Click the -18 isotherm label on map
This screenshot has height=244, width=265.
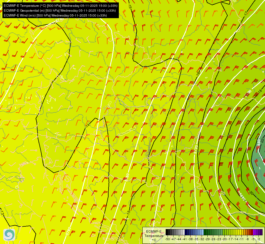click(260, 91)
